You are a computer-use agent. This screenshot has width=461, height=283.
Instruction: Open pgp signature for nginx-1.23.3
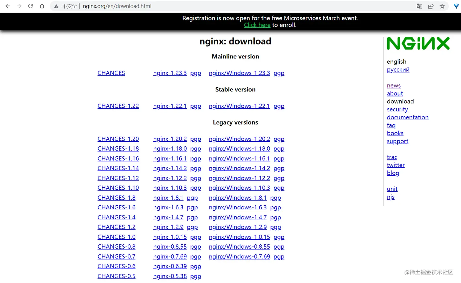click(x=196, y=73)
